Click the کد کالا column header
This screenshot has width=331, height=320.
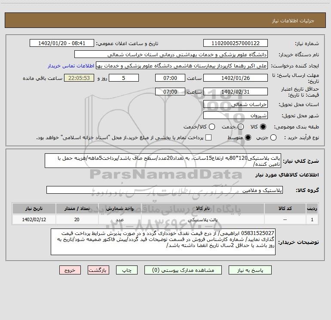click(285, 208)
